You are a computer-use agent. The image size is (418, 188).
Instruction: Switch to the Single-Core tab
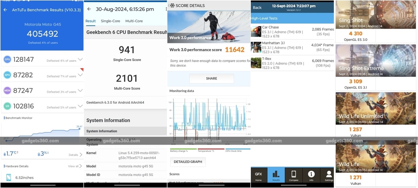[x=110, y=21]
